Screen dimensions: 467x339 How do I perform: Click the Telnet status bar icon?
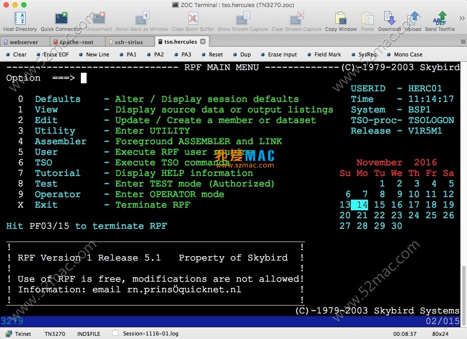tap(9, 334)
